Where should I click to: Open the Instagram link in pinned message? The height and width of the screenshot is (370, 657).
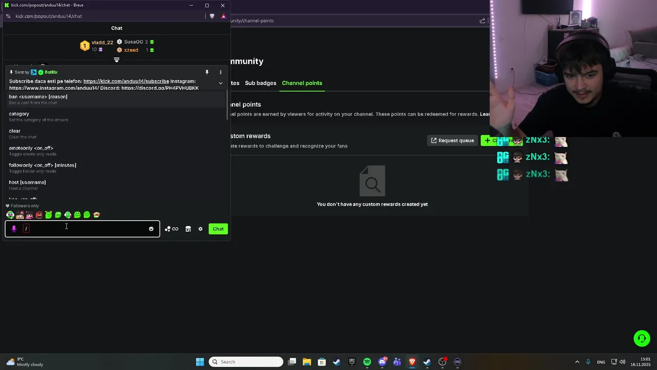[54, 88]
